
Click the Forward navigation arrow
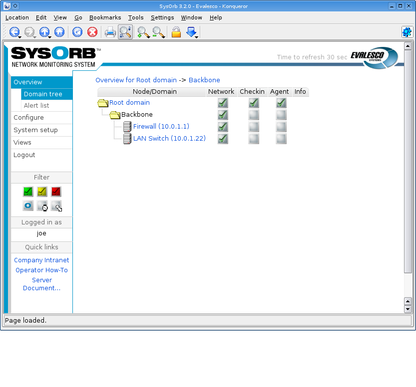pyautogui.click(x=29, y=32)
